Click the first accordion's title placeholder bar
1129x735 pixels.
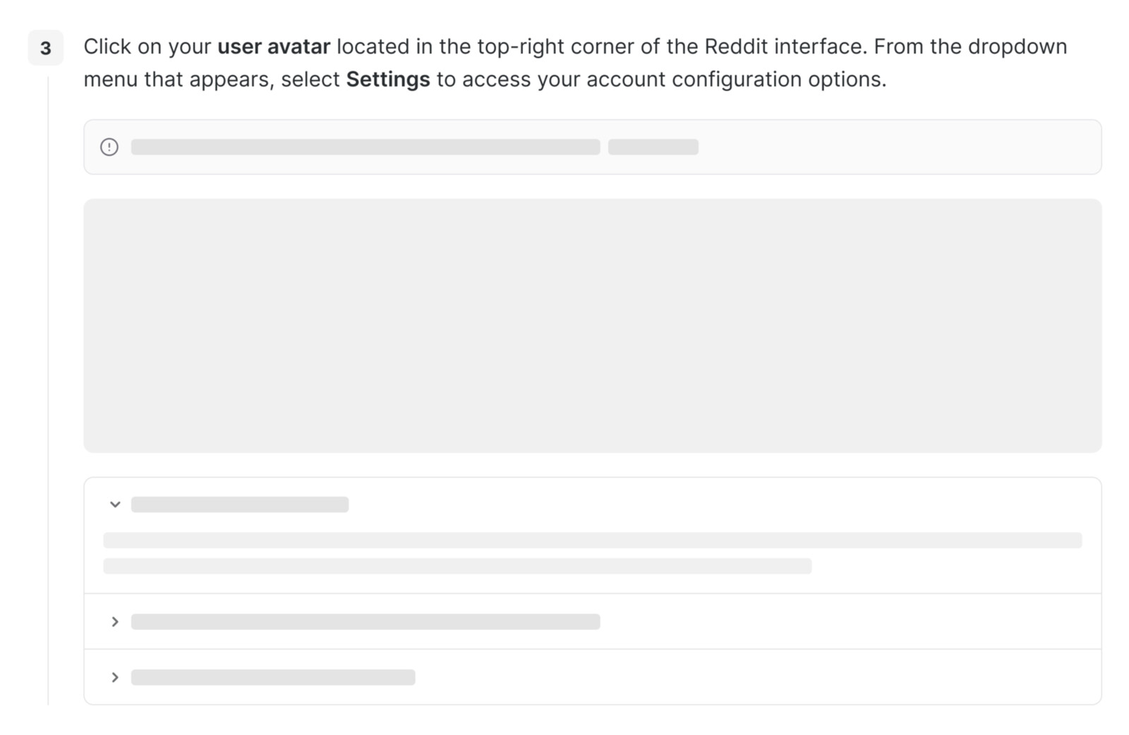(239, 504)
